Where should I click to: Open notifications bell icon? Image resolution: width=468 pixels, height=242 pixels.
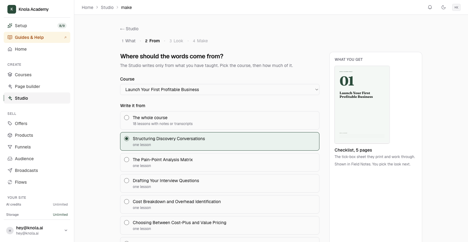coord(430,7)
